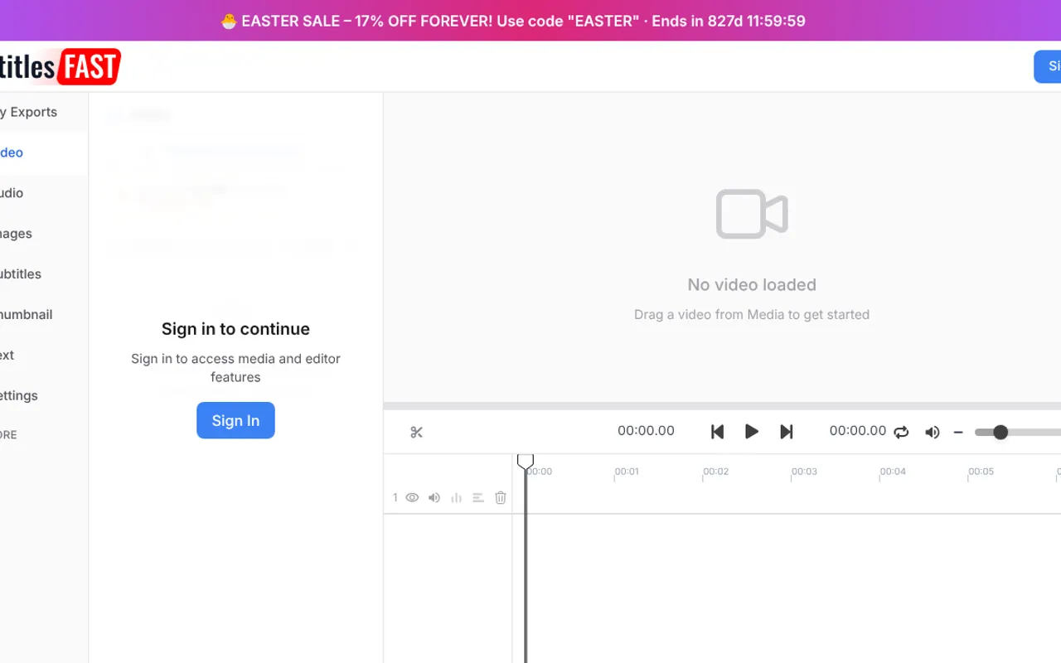Open the Thumbnail sidebar tab
The height and width of the screenshot is (663, 1061).
(x=27, y=315)
